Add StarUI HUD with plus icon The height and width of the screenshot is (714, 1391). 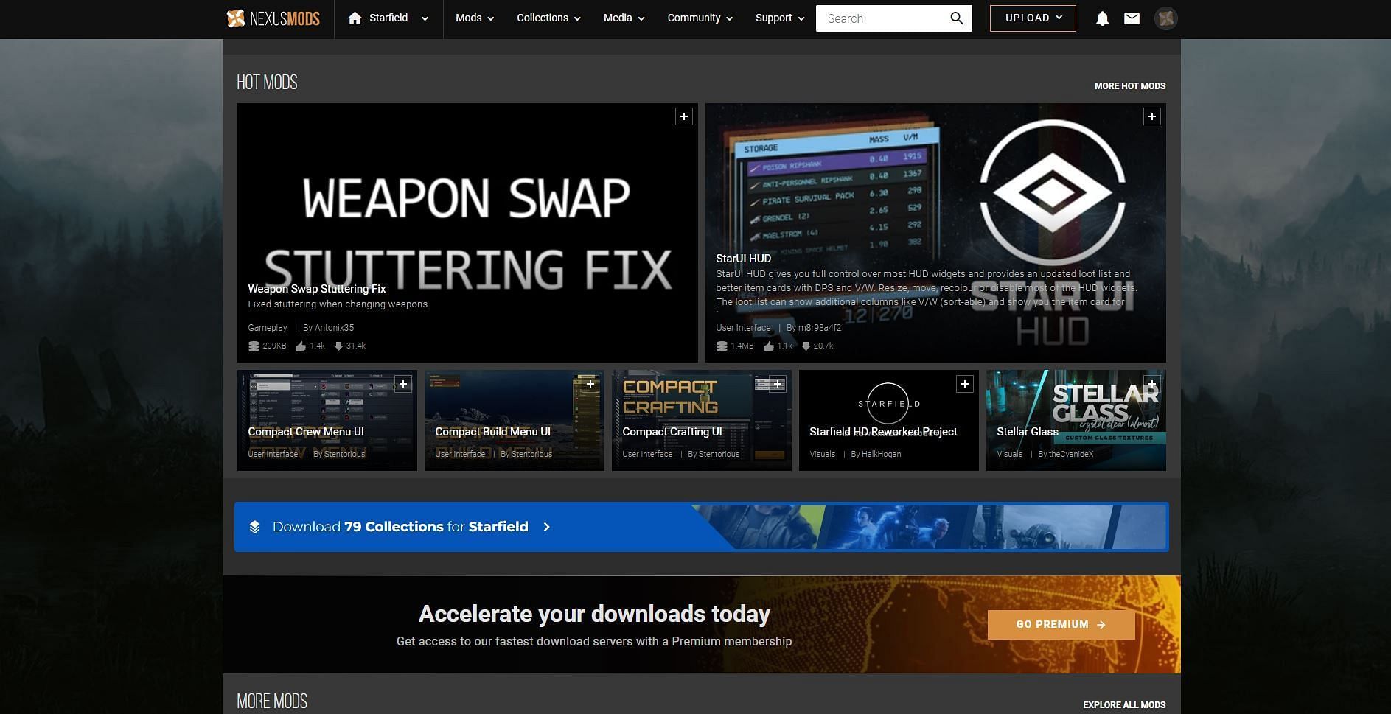1152,116
